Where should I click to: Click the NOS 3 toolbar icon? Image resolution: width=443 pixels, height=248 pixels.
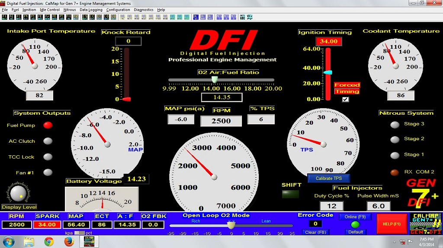point(233,17)
